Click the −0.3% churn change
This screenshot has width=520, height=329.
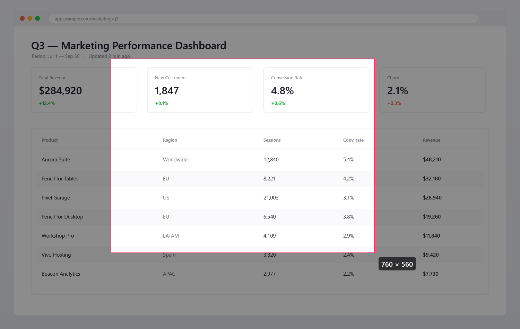coord(394,103)
